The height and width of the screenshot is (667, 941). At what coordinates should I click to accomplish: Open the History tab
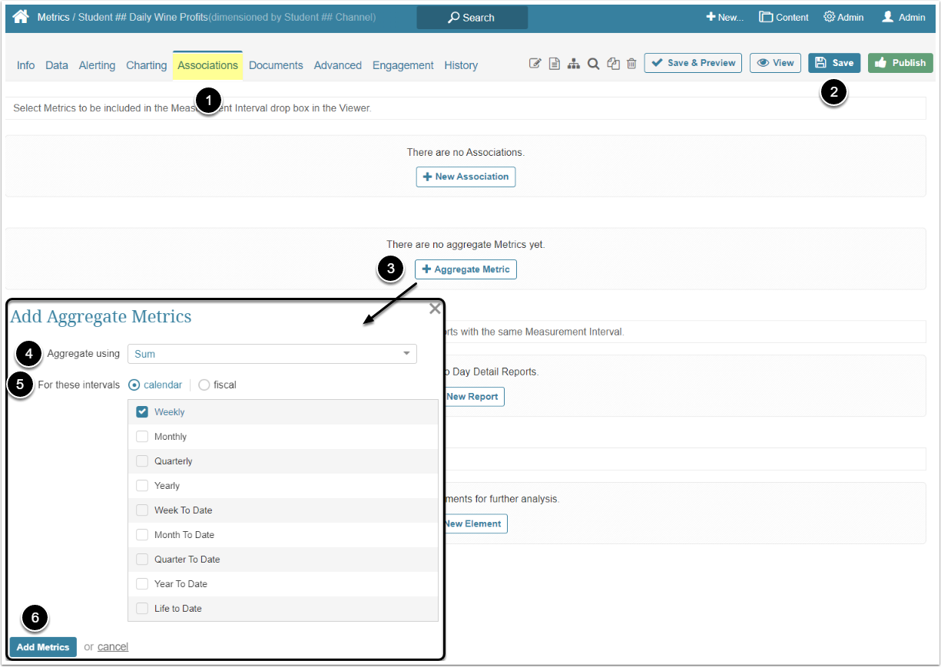461,65
